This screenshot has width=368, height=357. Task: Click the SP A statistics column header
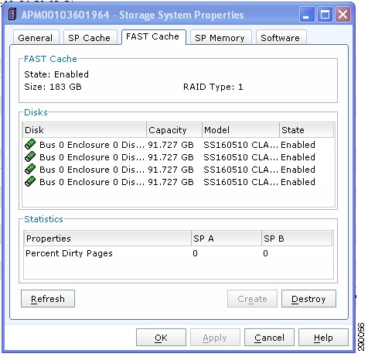pos(227,239)
